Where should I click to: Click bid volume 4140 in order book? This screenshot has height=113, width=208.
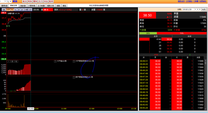pyautogui.click(x=159, y=39)
